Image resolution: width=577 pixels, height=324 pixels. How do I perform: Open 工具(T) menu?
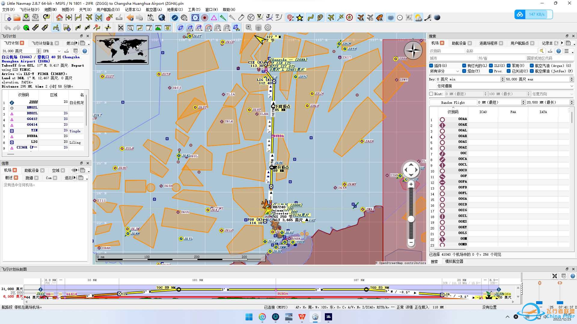coord(194,10)
